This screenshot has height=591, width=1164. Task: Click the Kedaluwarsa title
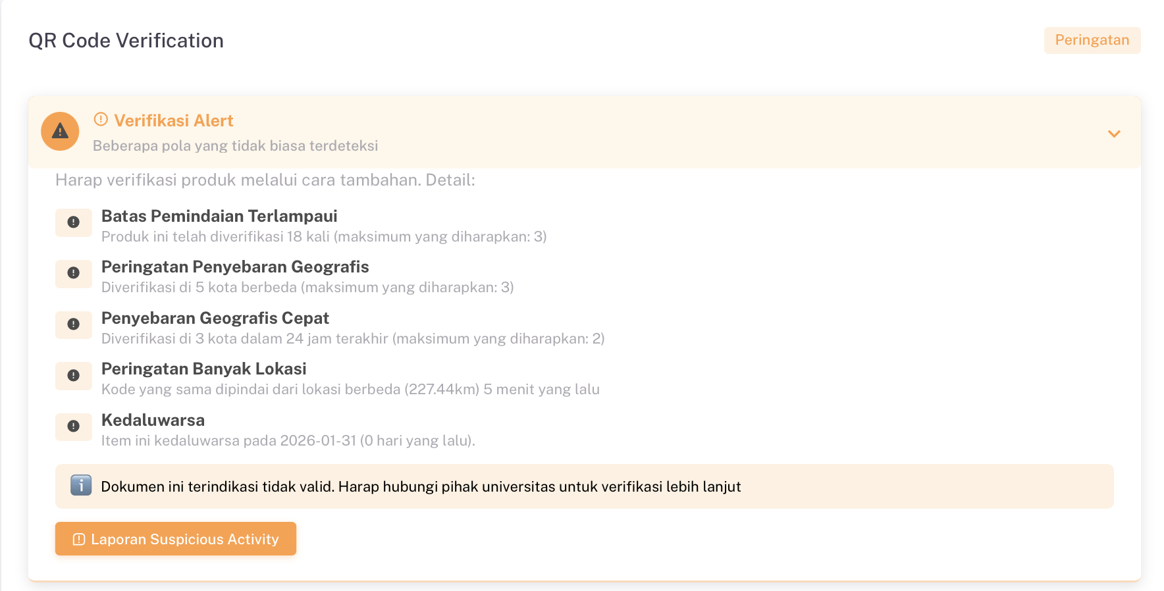[153, 420]
